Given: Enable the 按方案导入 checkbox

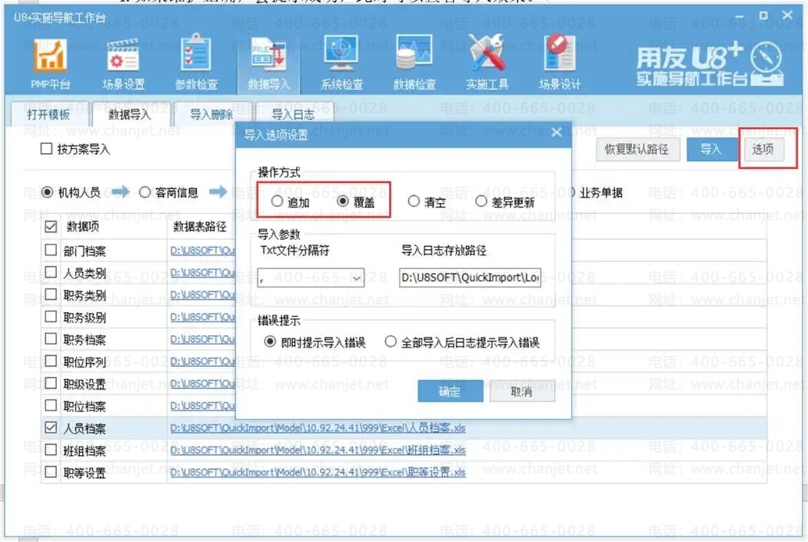Looking at the screenshot, I should pos(46,149).
